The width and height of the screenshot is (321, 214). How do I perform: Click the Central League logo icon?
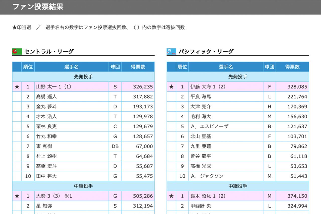pyautogui.click(x=17, y=52)
